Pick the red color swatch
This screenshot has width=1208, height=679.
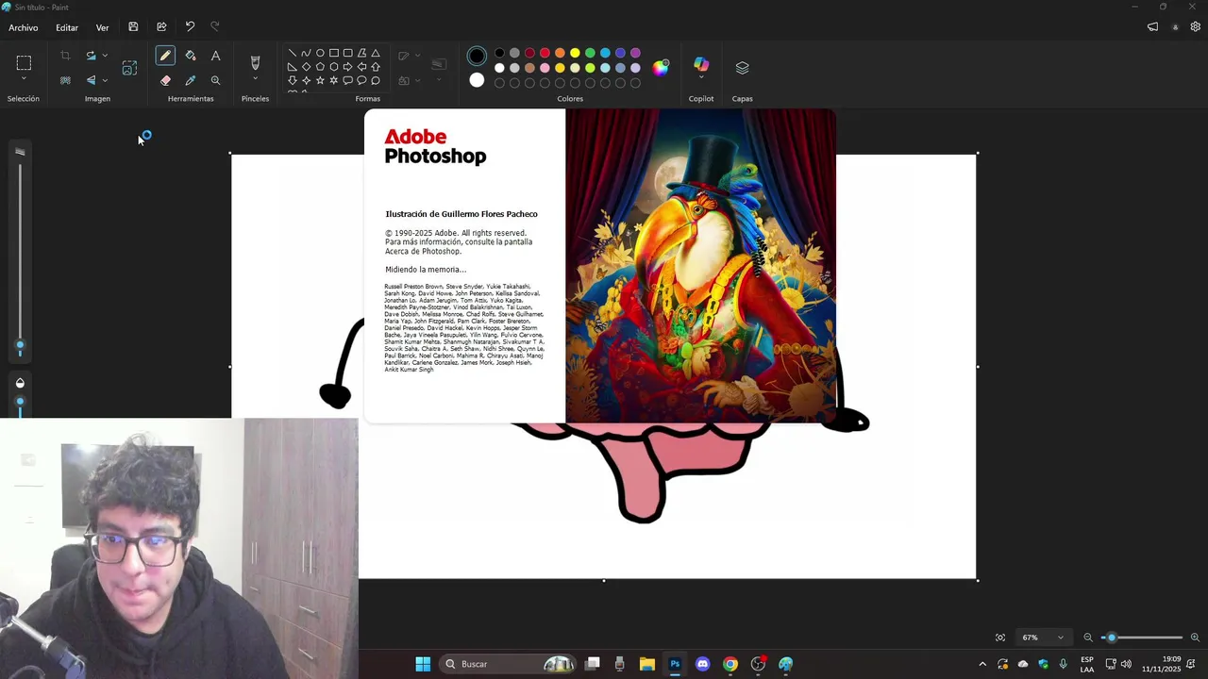coord(545,53)
